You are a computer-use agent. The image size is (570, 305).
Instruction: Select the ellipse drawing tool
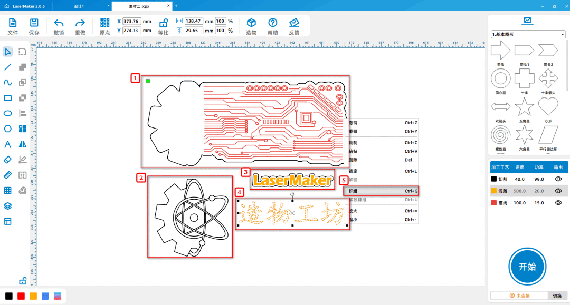[x=8, y=113]
